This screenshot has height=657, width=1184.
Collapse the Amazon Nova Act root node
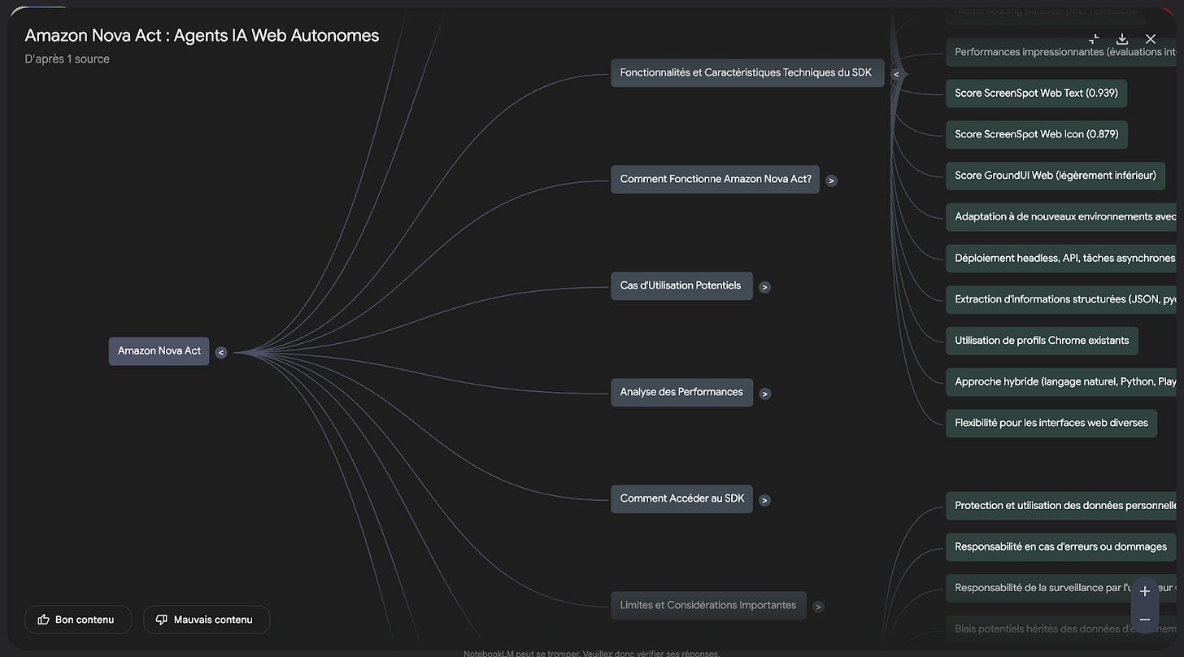click(221, 352)
